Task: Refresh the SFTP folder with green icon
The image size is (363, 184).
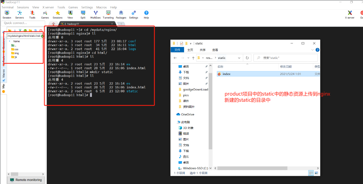Action: click(25, 31)
